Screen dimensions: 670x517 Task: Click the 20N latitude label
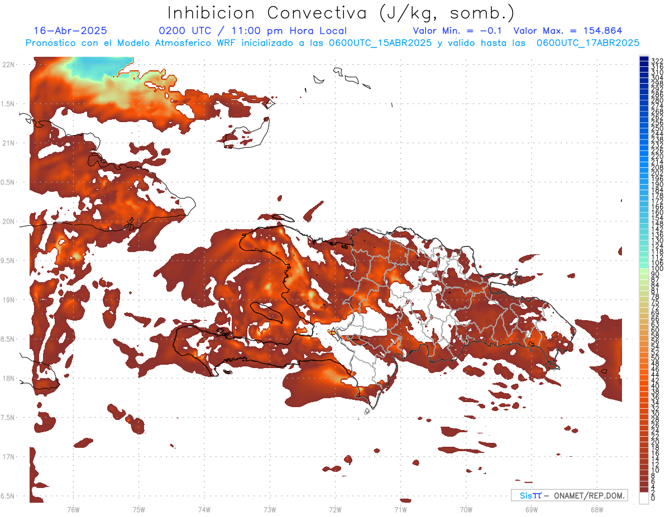9,221
